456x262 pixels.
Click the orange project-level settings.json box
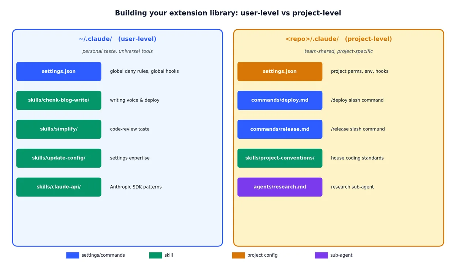click(x=280, y=71)
